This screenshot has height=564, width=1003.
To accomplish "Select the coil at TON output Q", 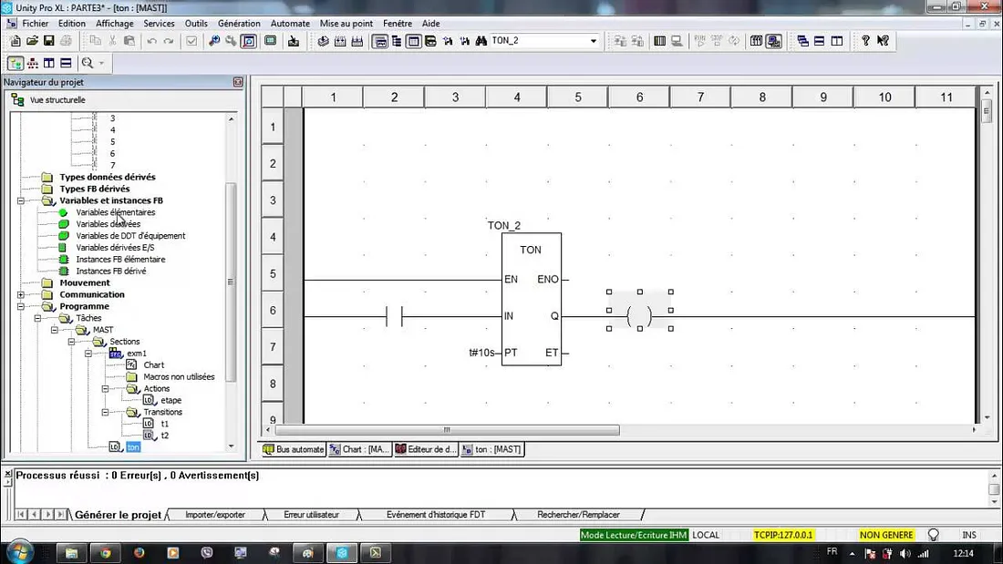I will [640, 316].
